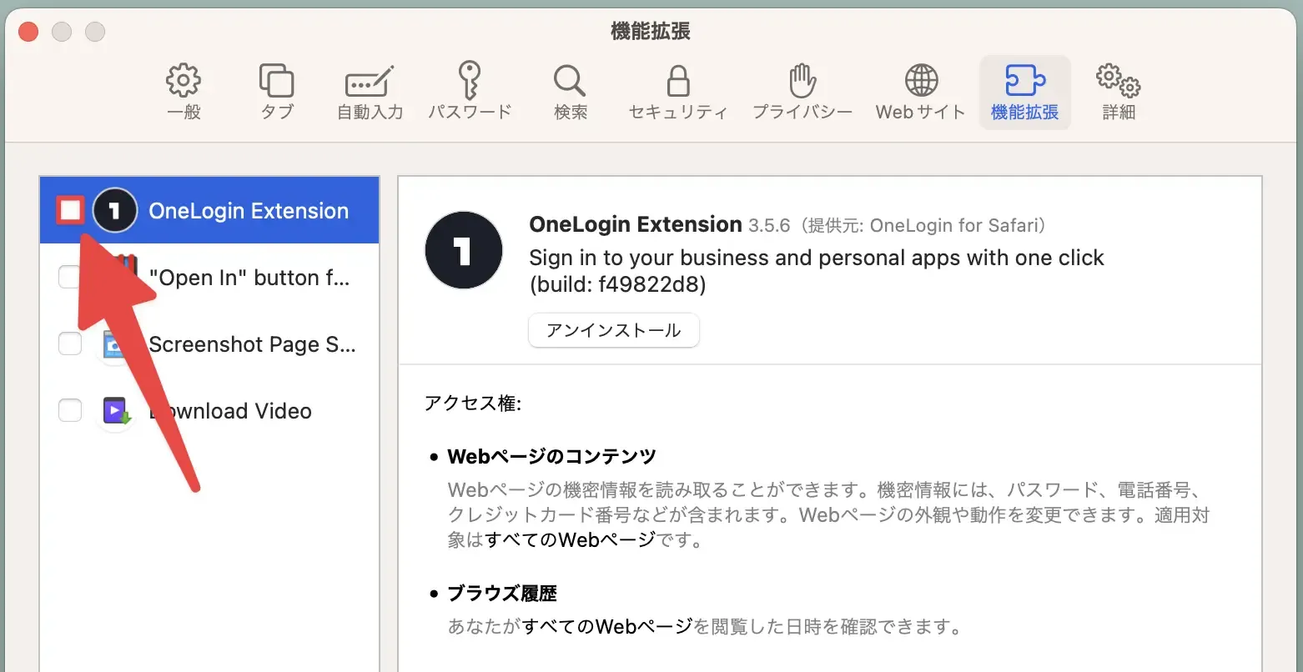Click the Download Video extension icon
Viewport: 1303px width, 672px height.
(115, 410)
